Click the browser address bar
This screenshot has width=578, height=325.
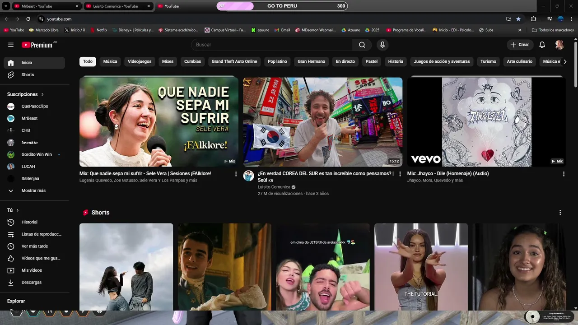coord(271,19)
